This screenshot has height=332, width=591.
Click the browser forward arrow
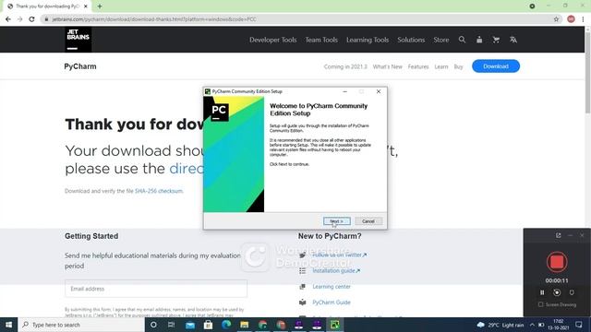(20, 18)
